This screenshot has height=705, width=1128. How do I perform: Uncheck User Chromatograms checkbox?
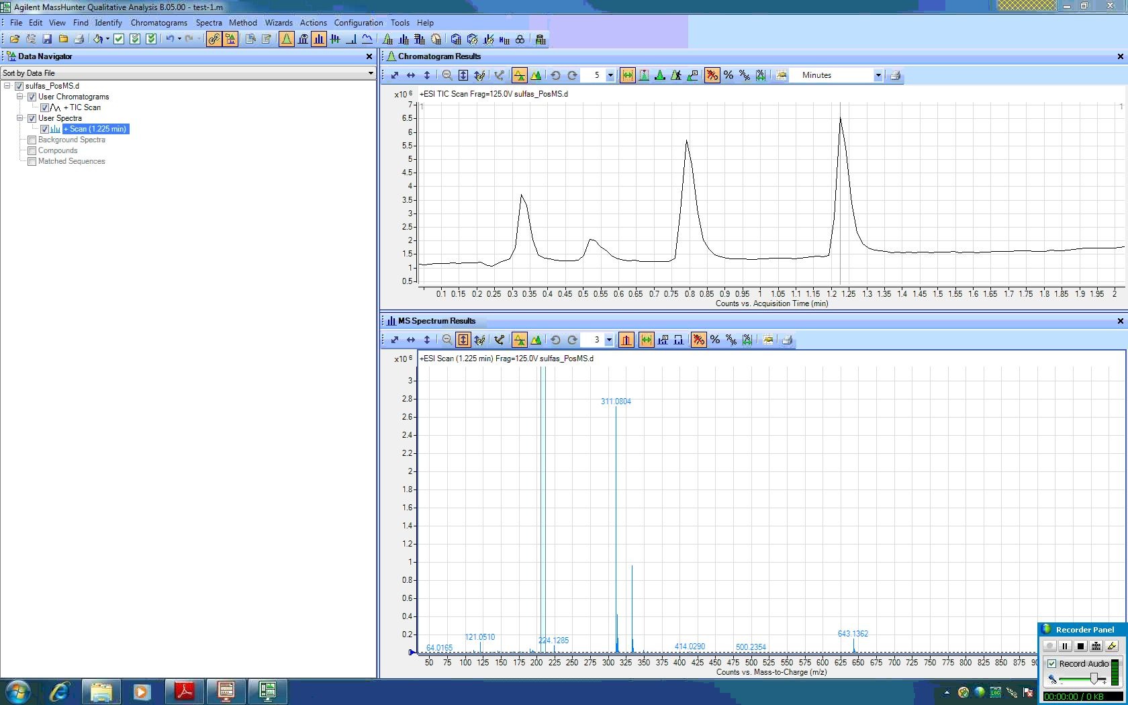coord(32,97)
